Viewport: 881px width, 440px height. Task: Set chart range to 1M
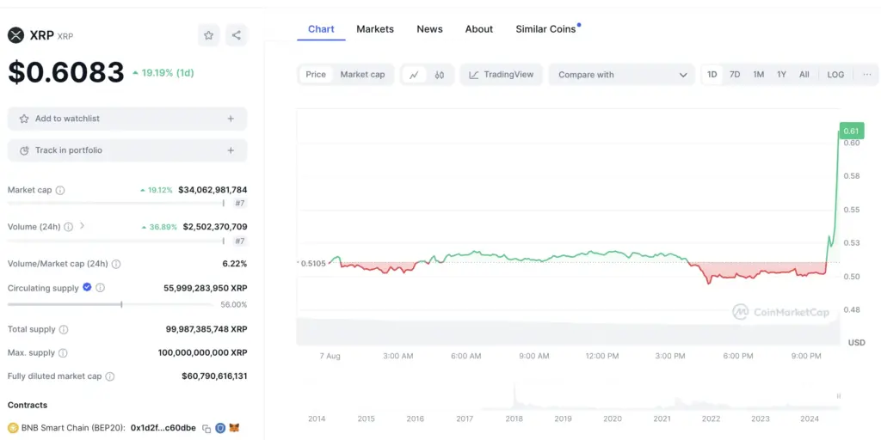coord(759,75)
